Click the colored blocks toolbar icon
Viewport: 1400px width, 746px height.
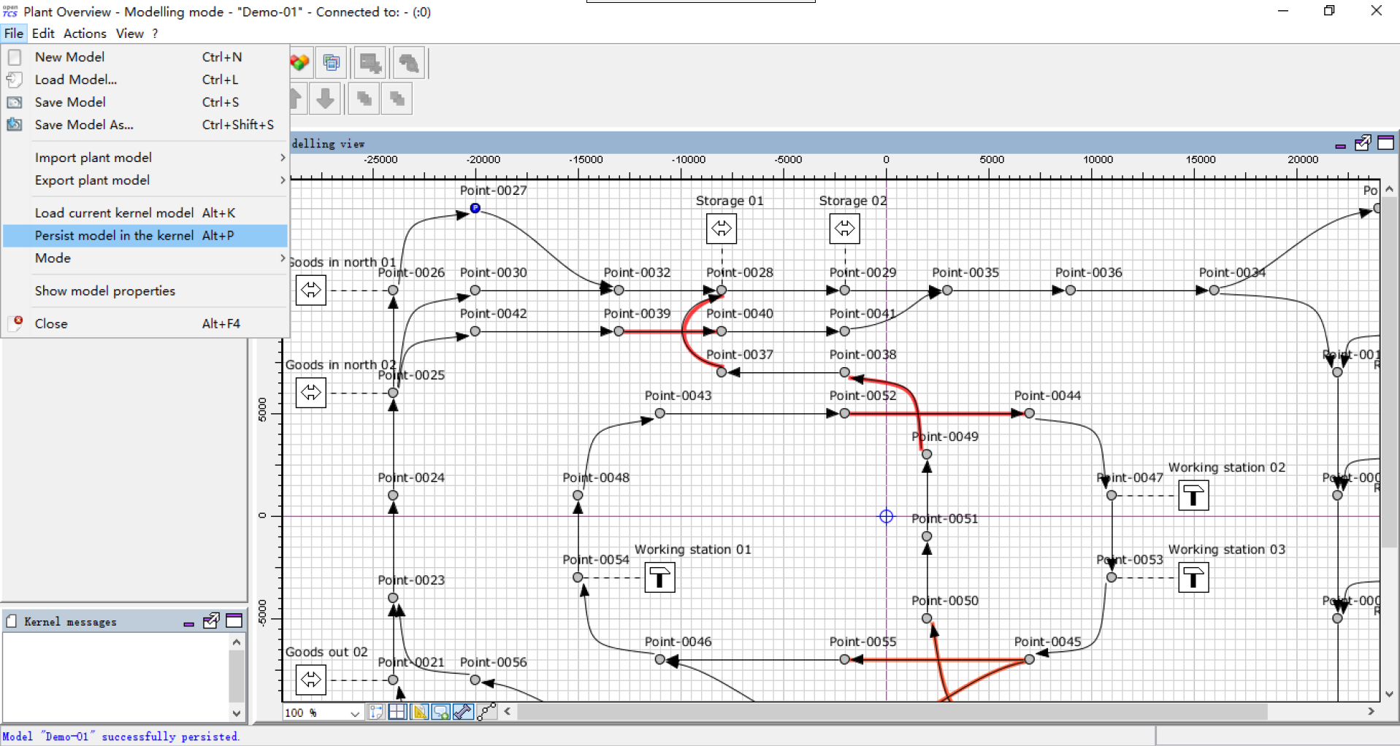[299, 64]
